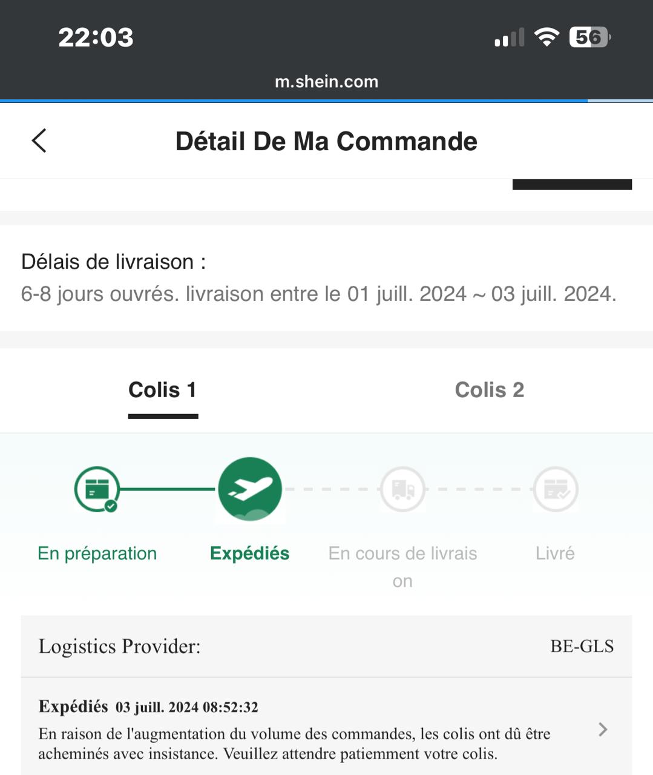
Task: Click the En cours de livraison label
Action: pos(403,567)
